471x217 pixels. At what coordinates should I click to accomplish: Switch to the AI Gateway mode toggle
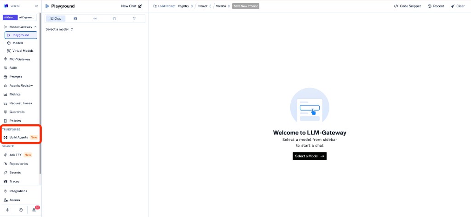[x=10, y=17]
